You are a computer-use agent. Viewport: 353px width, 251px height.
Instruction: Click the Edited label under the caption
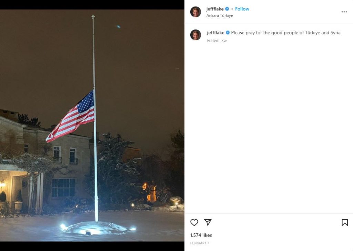tap(213, 41)
